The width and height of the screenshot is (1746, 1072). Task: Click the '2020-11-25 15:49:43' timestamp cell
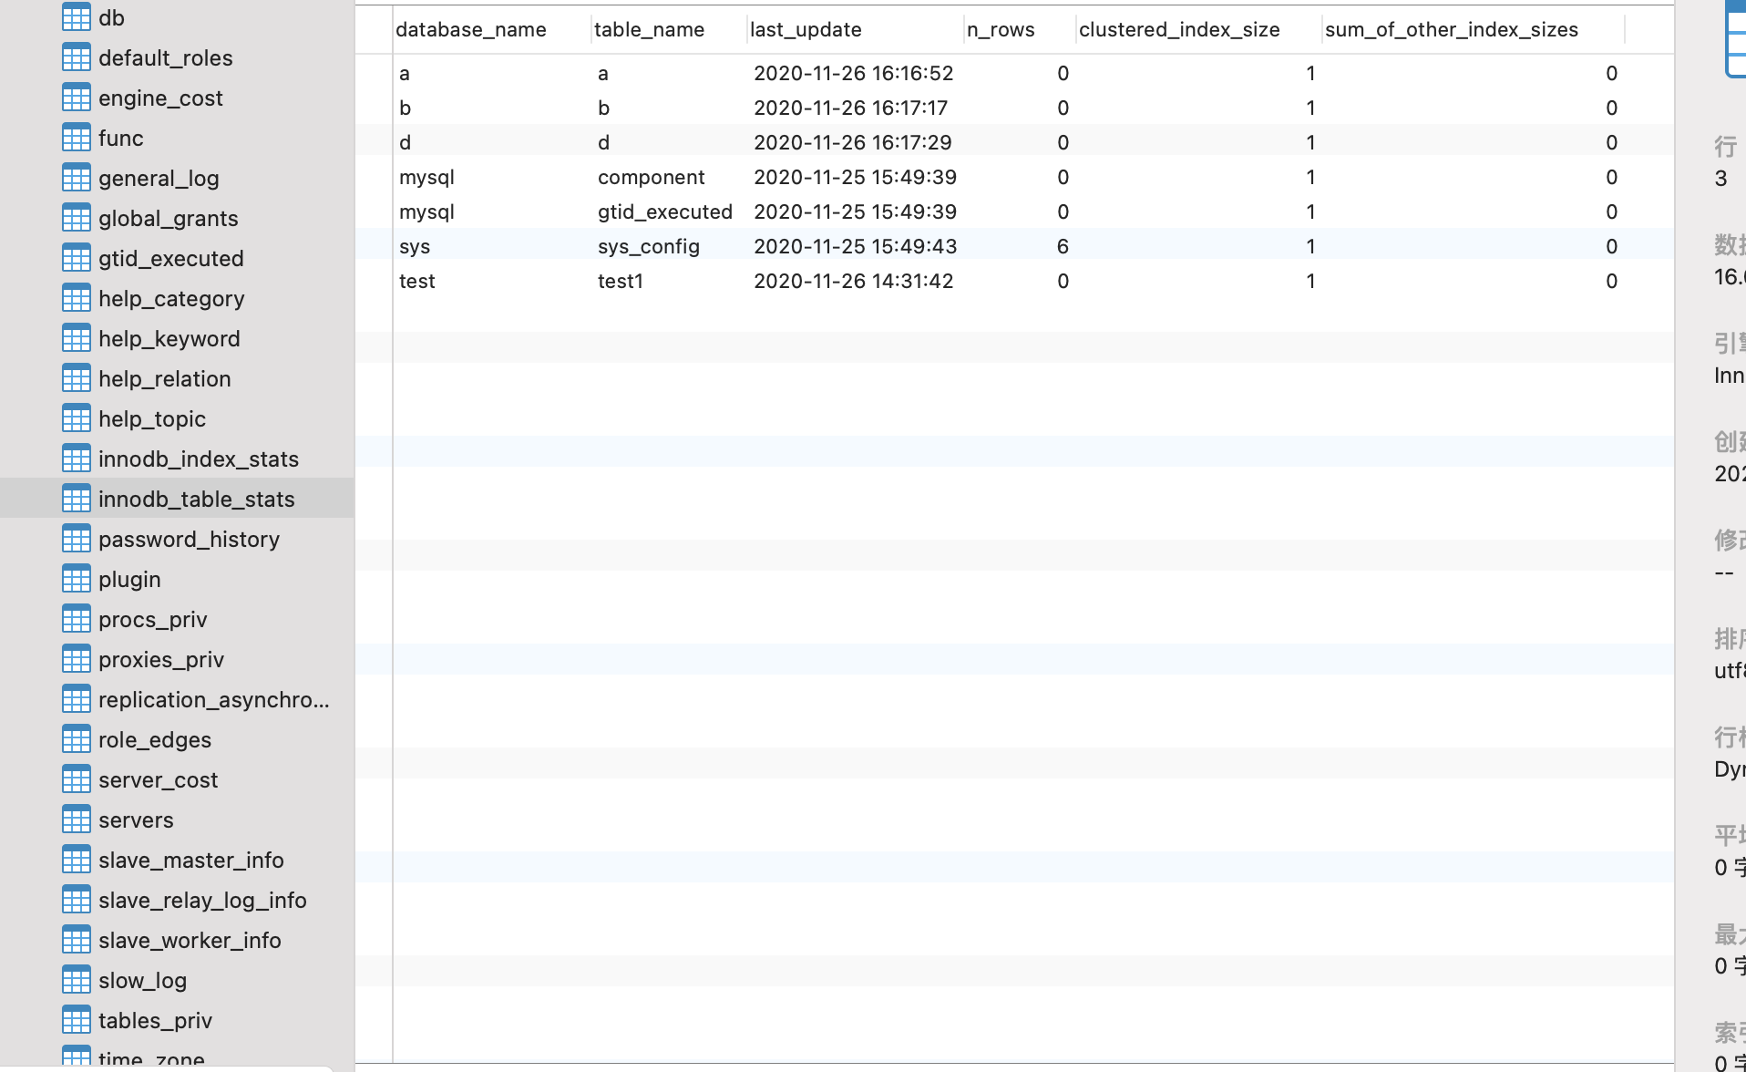(856, 246)
